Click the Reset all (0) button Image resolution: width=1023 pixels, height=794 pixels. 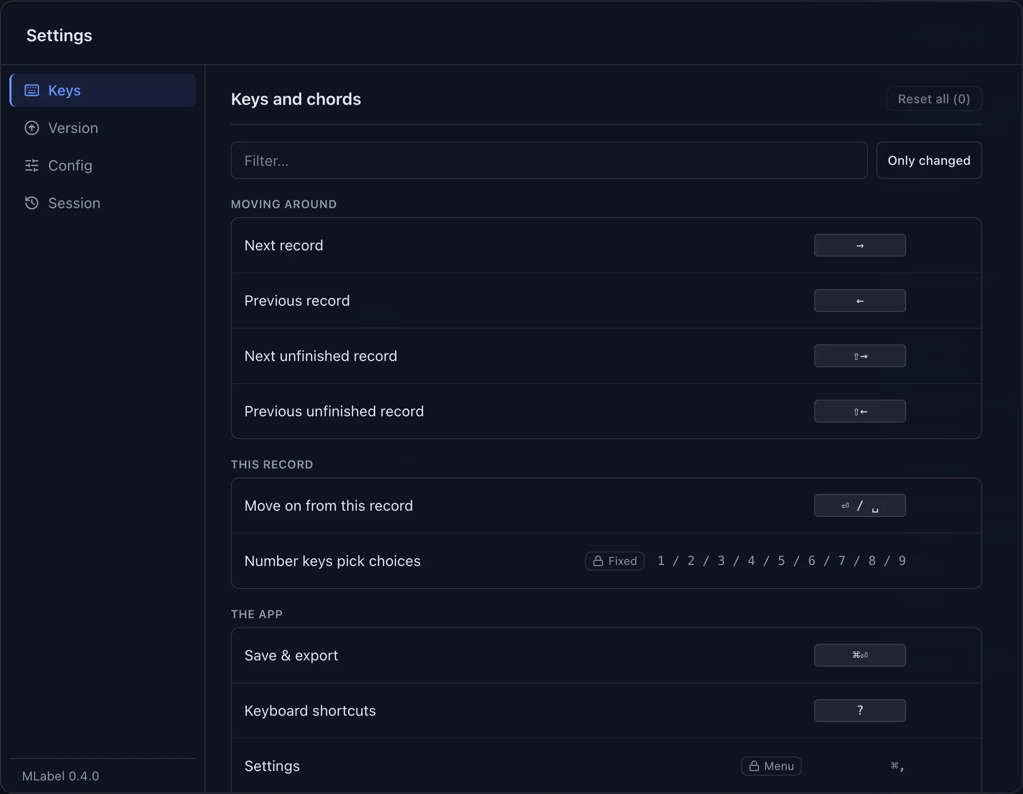[x=934, y=99]
